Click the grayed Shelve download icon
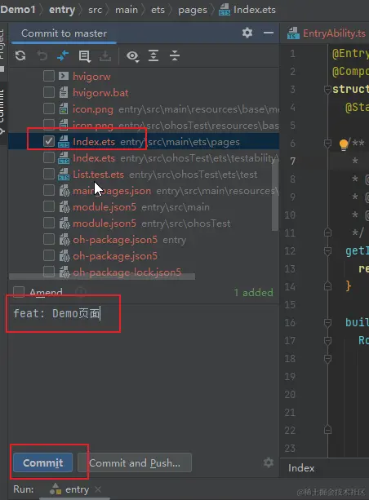The height and width of the screenshot is (500, 369). coord(105,56)
